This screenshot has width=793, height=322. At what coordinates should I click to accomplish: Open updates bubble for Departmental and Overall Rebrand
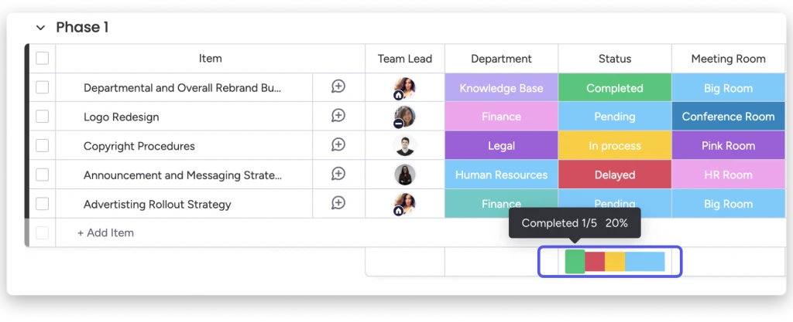tap(338, 86)
